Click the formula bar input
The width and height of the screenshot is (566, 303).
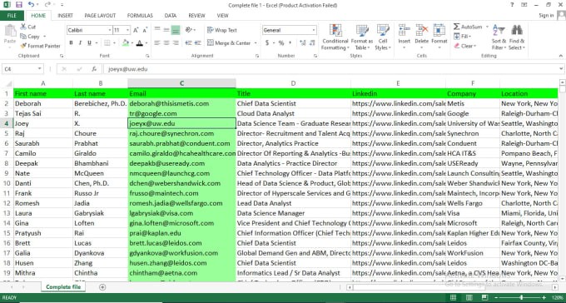click(x=330, y=69)
